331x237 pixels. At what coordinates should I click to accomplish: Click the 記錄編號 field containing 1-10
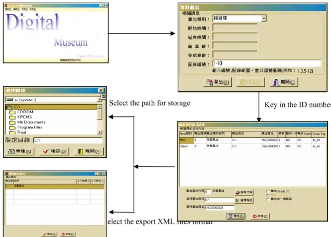pos(267,63)
